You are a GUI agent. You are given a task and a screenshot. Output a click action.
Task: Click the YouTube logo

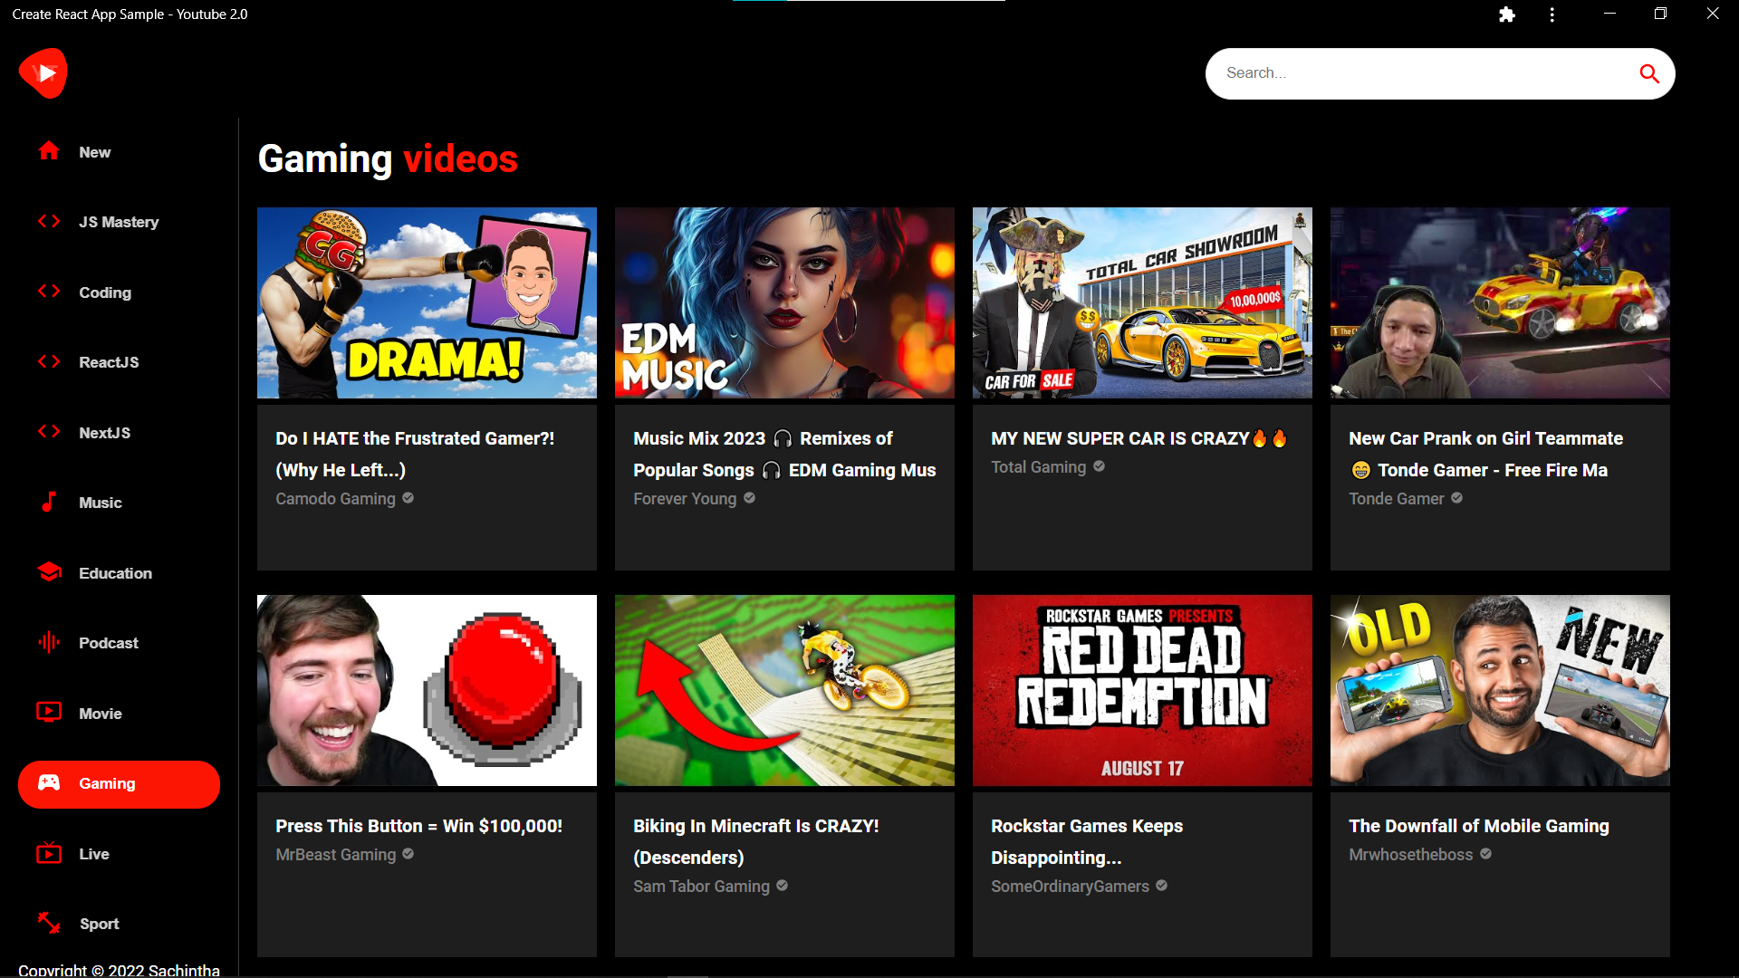pos(43,72)
